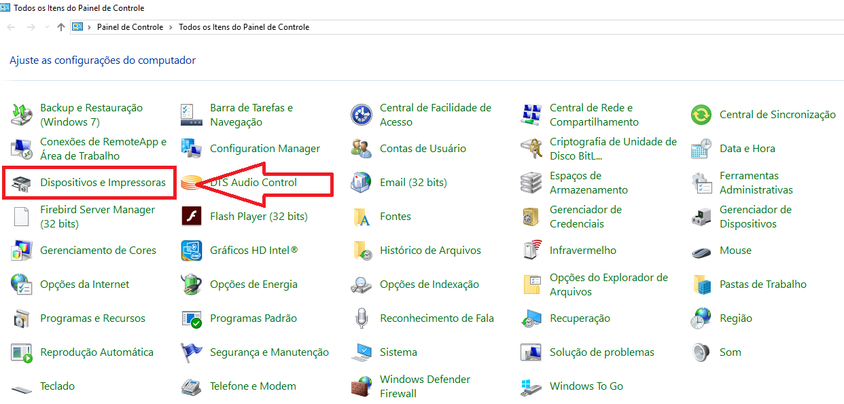Viewport: 844px width, 404px height.
Task: Open the DTS Audio Control link
Action: pyautogui.click(x=253, y=183)
